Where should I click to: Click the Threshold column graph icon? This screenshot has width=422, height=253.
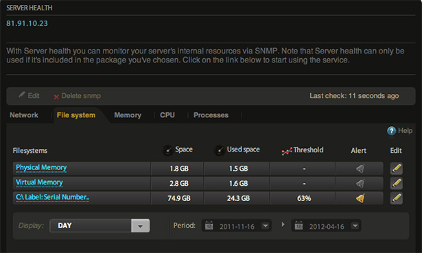[287, 152]
